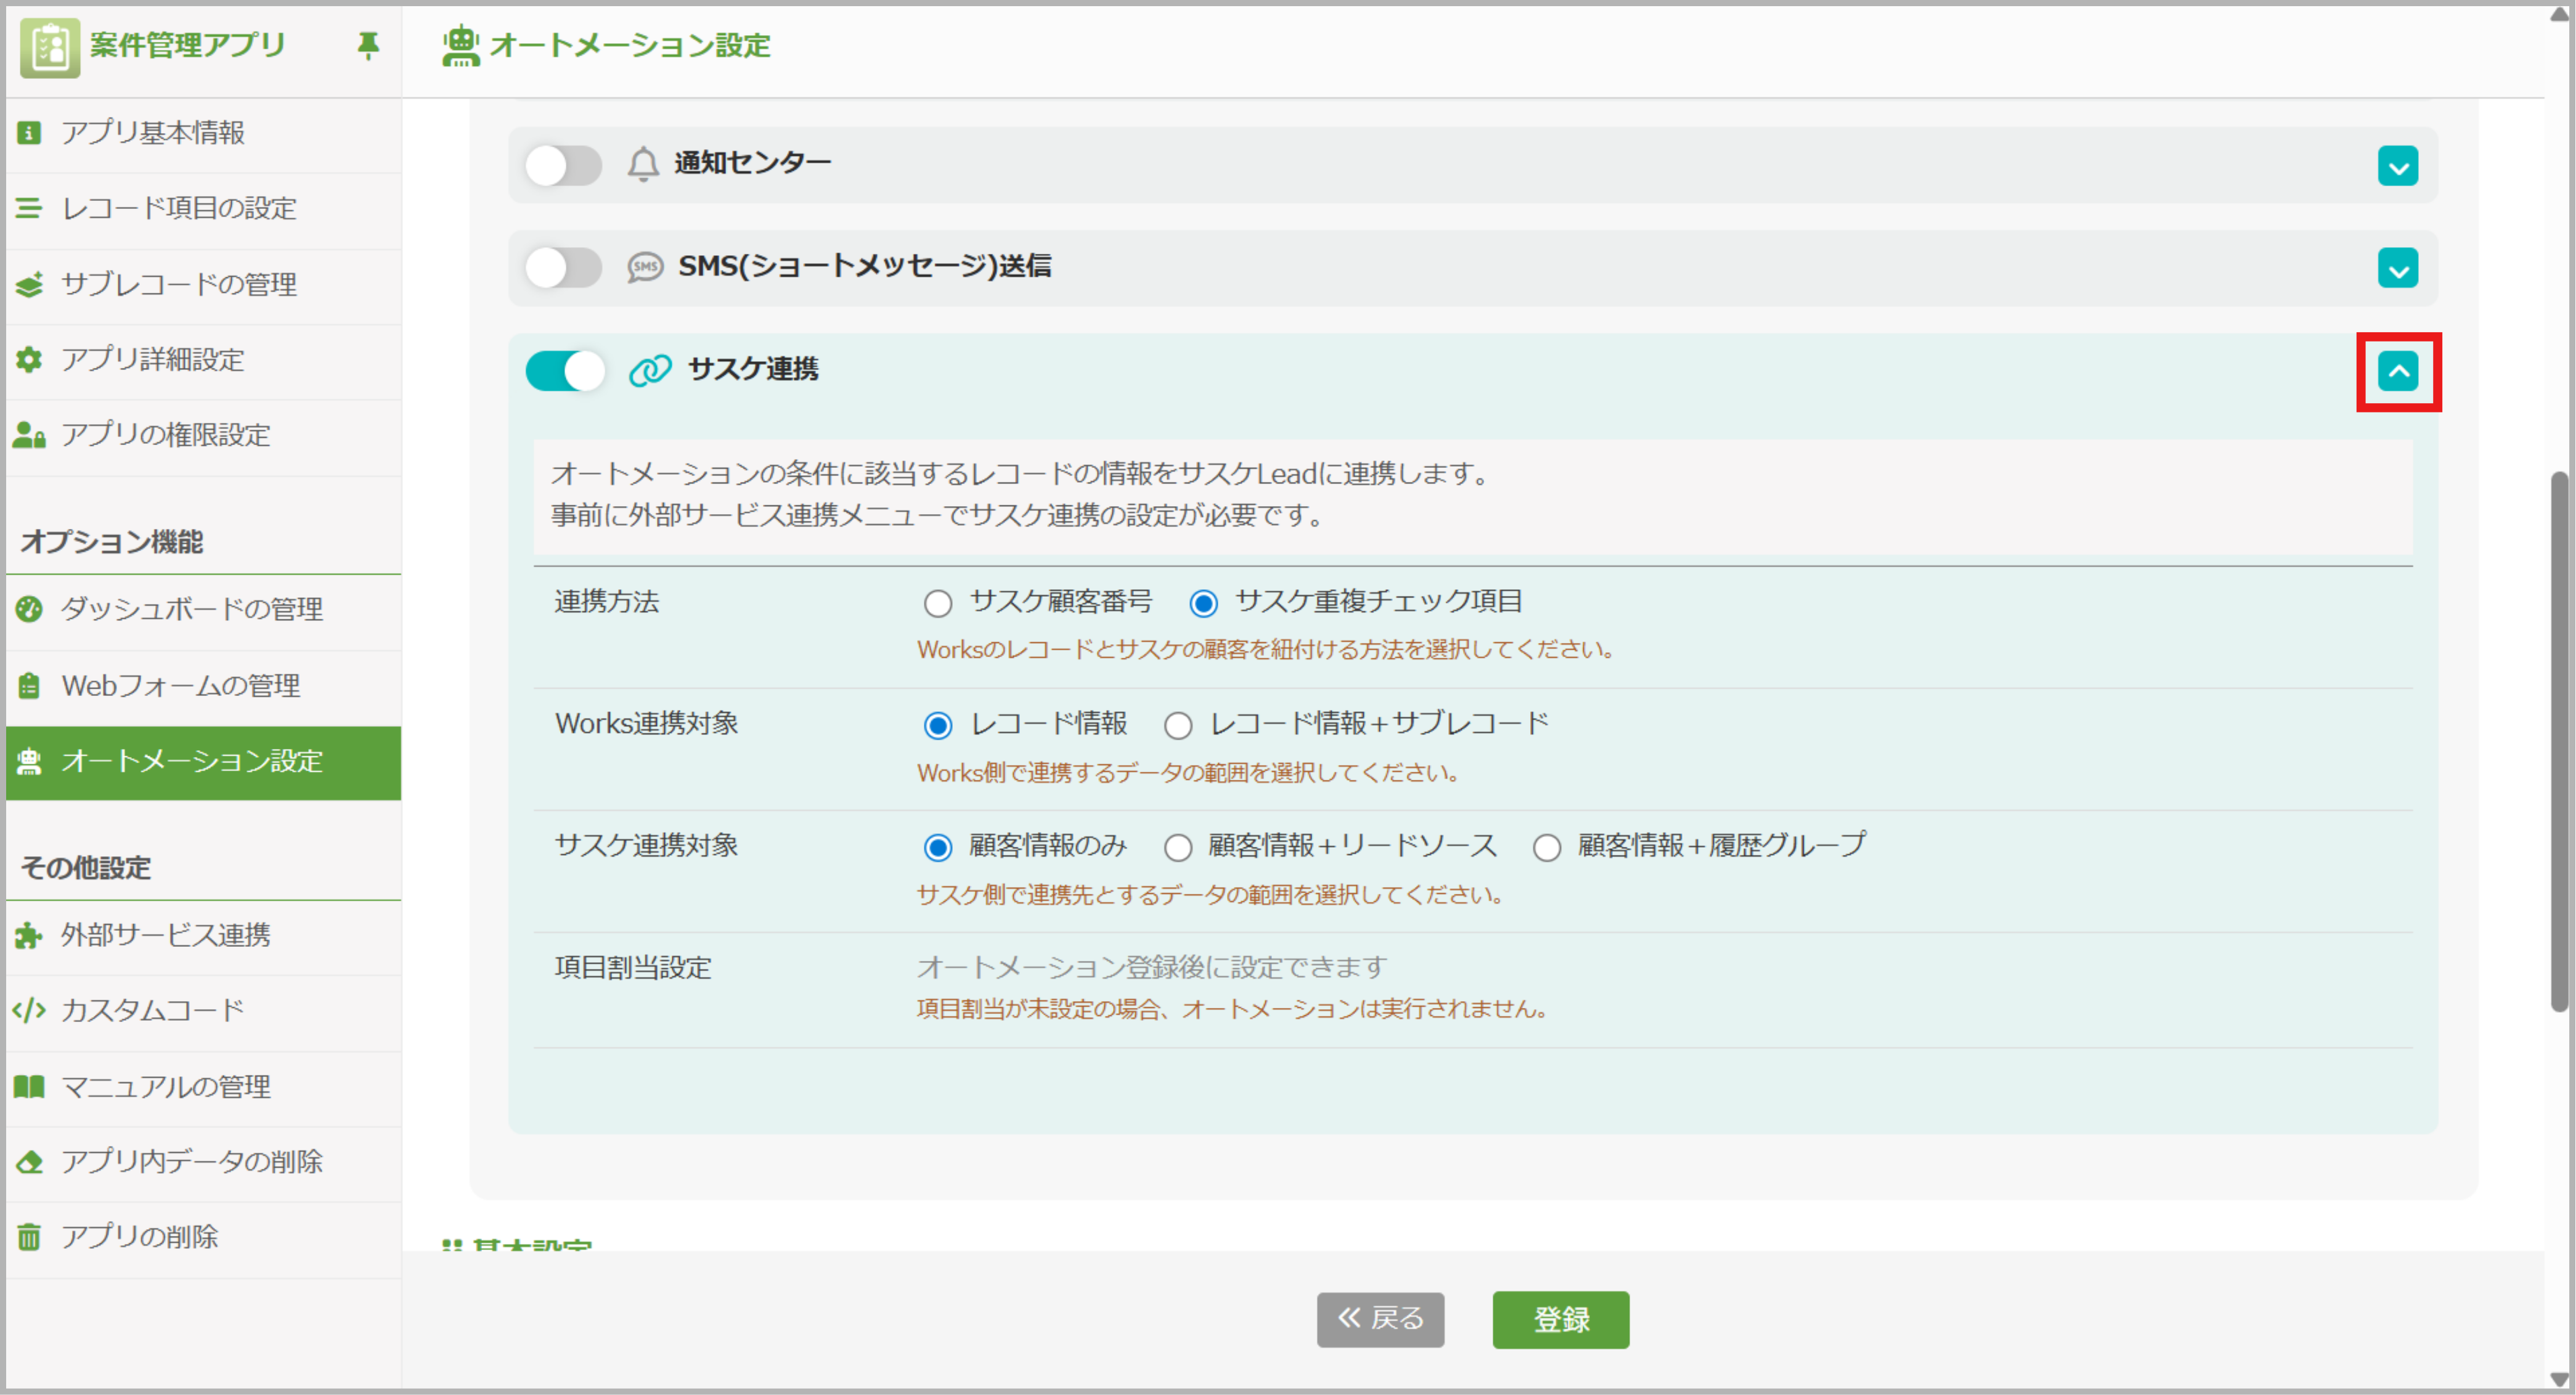Click the オプション機能 section heading
Screen dimensions: 2576x1395
pyautogui.click(x=112, y=542)
